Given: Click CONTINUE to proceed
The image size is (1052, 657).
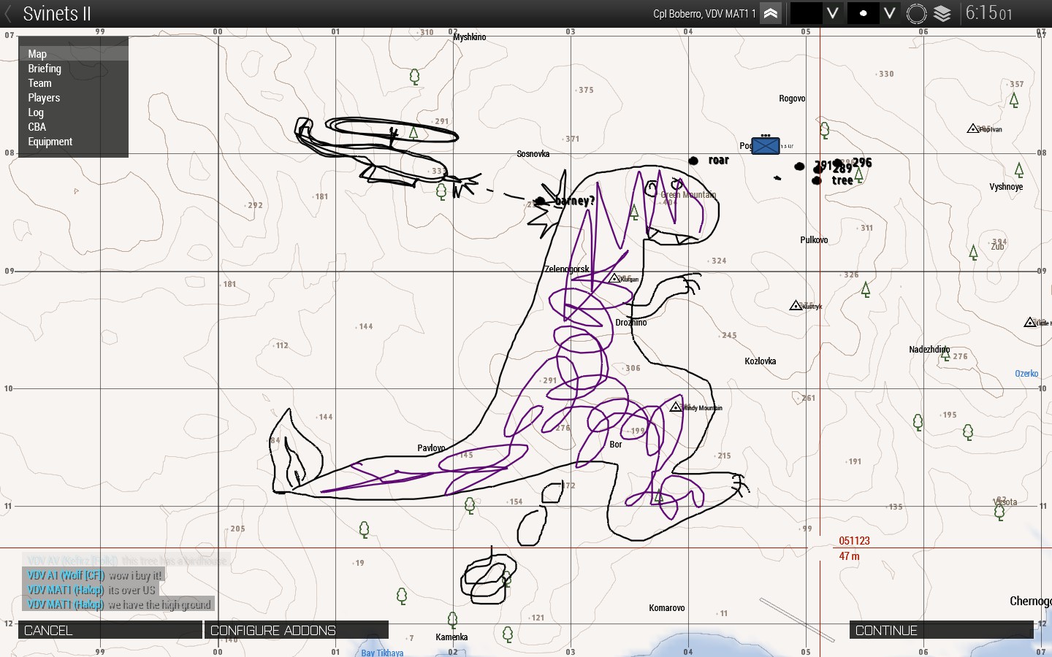Looking at the screenshot, I should point(941,630).
